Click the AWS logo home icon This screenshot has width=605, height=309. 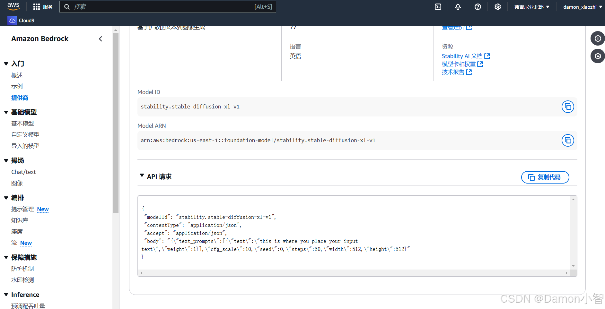13,6
